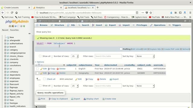Screen dimensions: 193x108
Task: Expand the branch table tree node
Action: pyautogui.click(x=5, y=47)
